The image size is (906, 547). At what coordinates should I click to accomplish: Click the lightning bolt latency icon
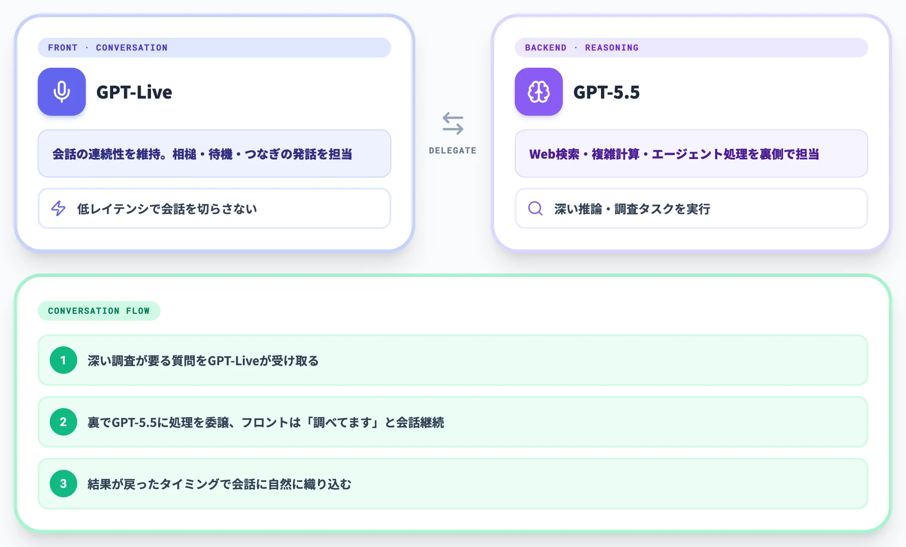click(58, 208)
